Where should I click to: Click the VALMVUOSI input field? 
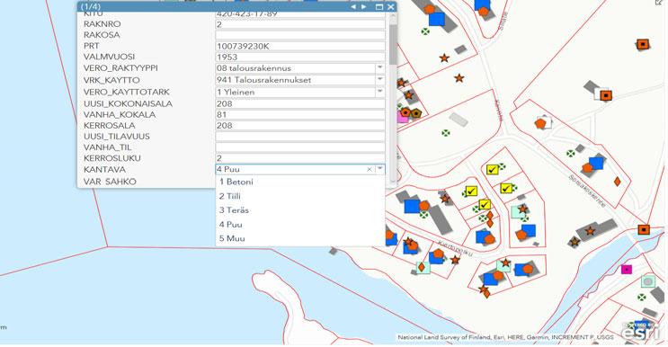pyautogui.click(x=300, y=57)
